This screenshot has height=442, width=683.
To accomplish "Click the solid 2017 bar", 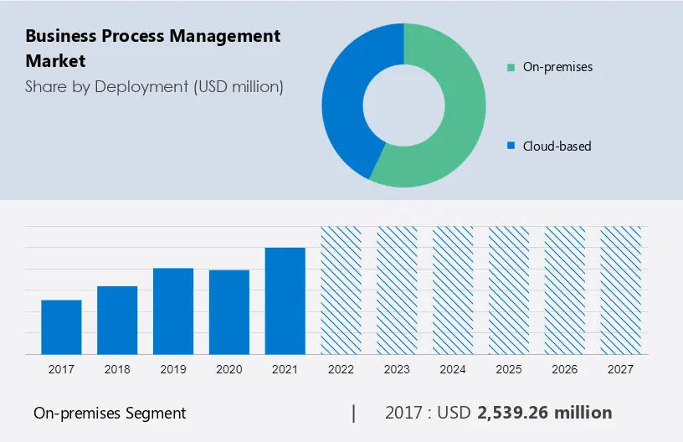I will pyautogui.click(x=61, y=327).
